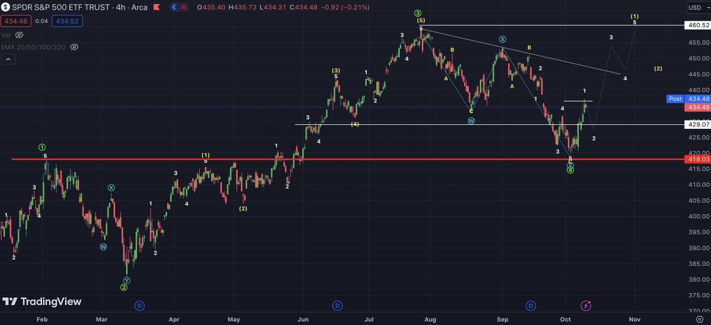Viewport: 711px width, 325px height.
Task: Click the Aug label on time axis
Action: coord(431,318)
